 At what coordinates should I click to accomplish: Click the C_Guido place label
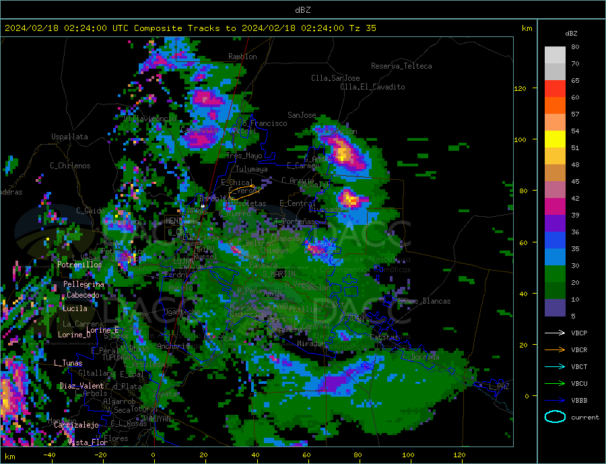coord(90,211)
